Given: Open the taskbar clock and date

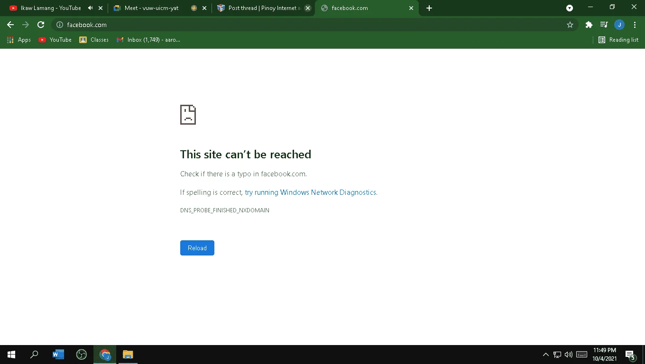Looking at the screenshot, I should point(604,354).
